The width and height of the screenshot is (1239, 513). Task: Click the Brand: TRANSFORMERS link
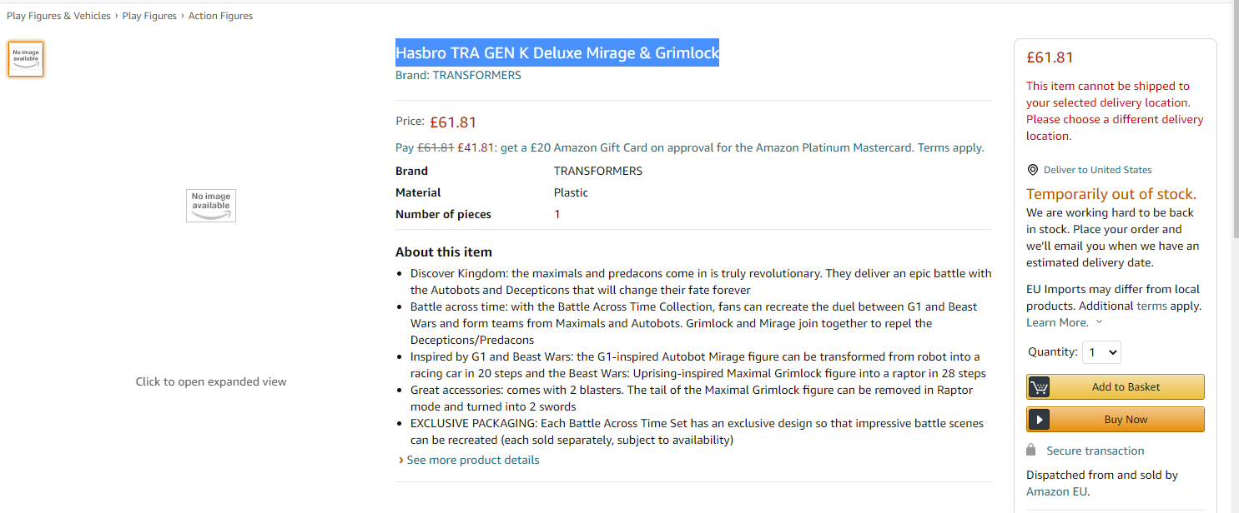458,75
